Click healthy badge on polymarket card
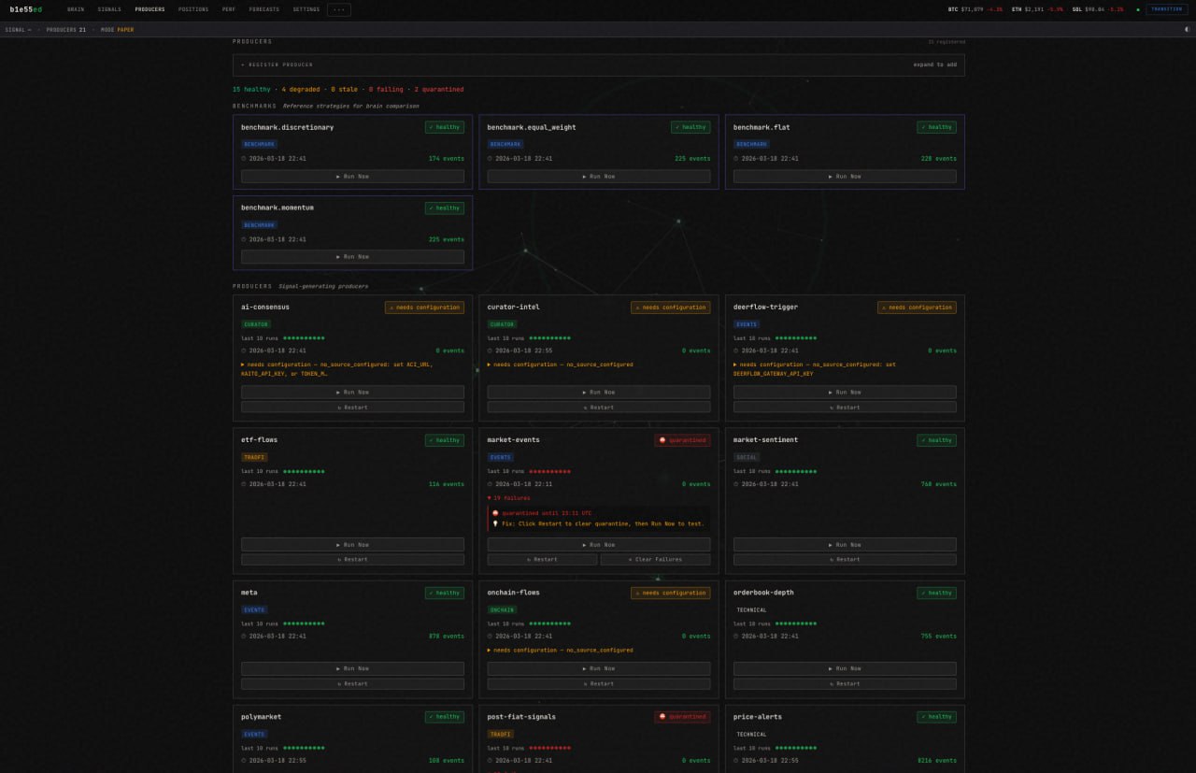This screenshot has height=773, width=1196. (445, 717)
